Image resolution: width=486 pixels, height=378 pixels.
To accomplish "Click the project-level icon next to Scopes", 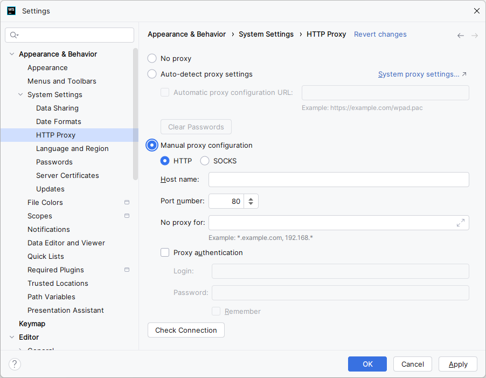I will click(127, 216).
